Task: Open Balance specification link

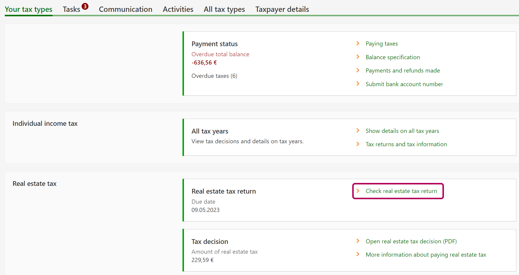Action: [393, 57]
